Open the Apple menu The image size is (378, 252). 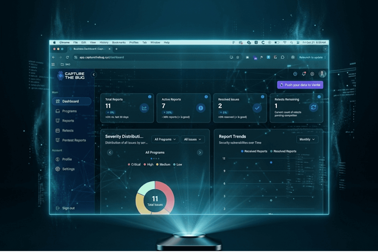54,42
